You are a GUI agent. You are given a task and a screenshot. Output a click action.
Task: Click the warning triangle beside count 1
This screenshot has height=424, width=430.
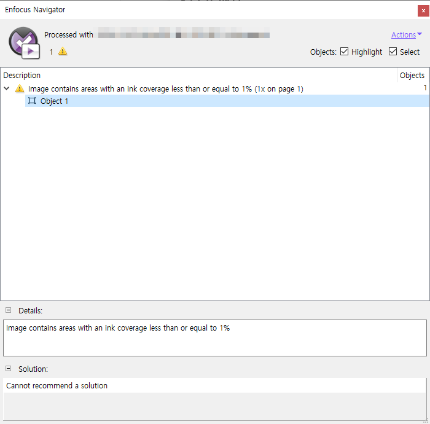[x=63, y=52]
